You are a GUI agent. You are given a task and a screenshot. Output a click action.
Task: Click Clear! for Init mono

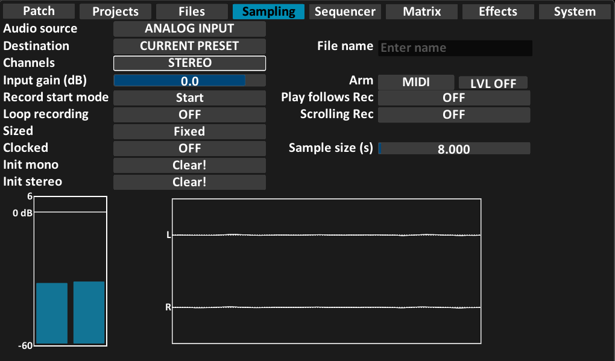click(x=189, y=165)
